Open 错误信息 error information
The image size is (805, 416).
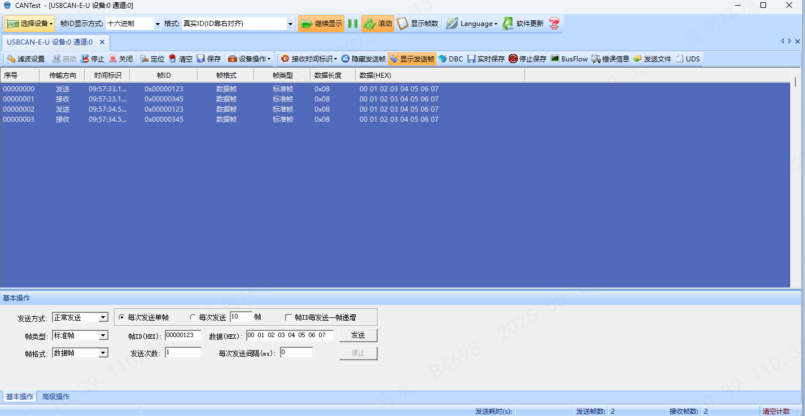(611, 59)
